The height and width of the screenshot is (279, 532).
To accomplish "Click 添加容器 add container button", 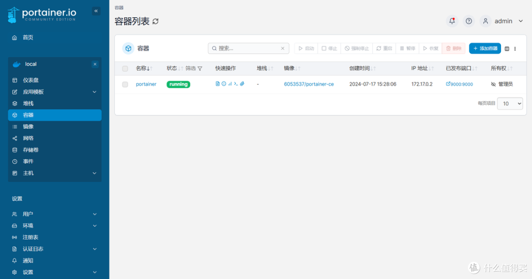I will click(485, 48).
